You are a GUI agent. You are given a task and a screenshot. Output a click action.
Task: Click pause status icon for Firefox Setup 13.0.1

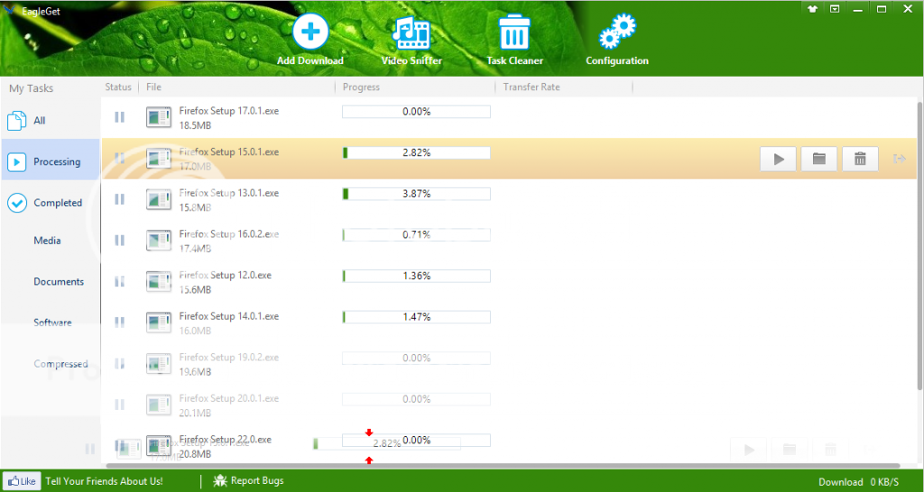coord(120,199)
